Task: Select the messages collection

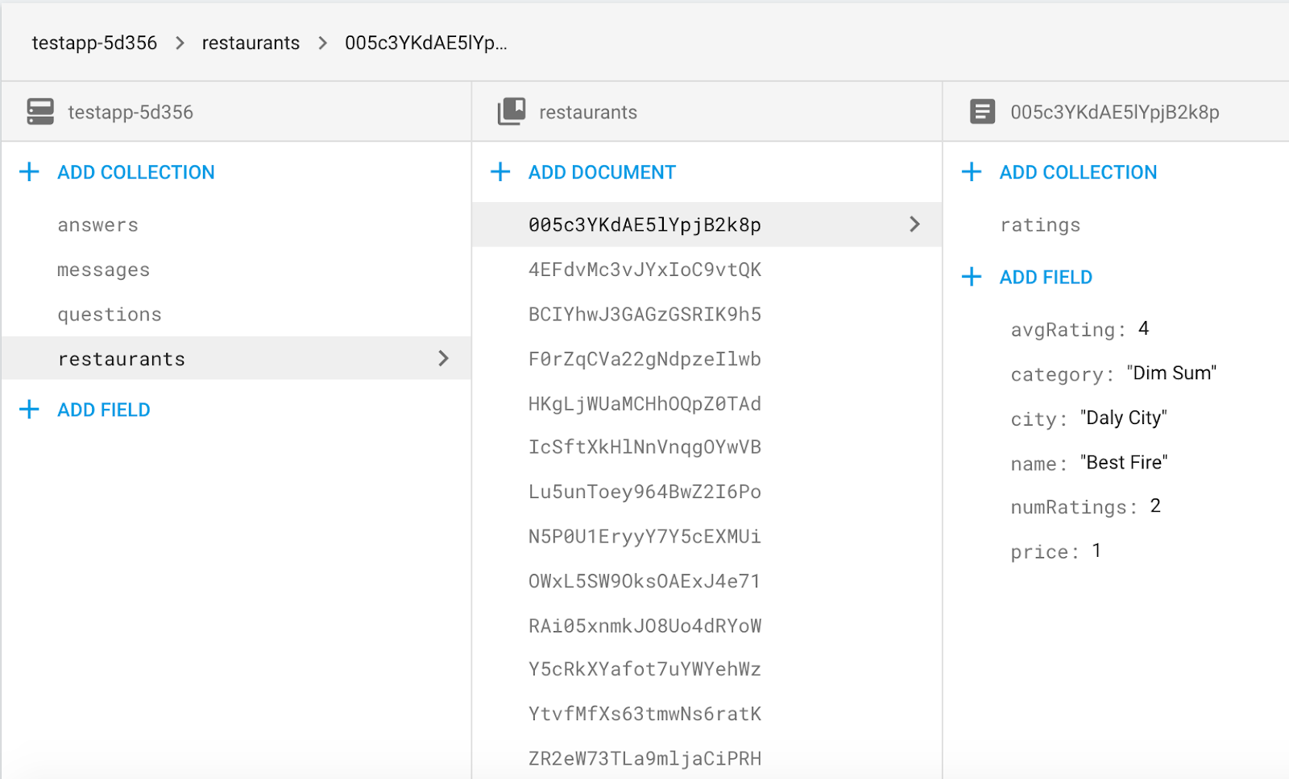Action: click(x=103, y=269)
